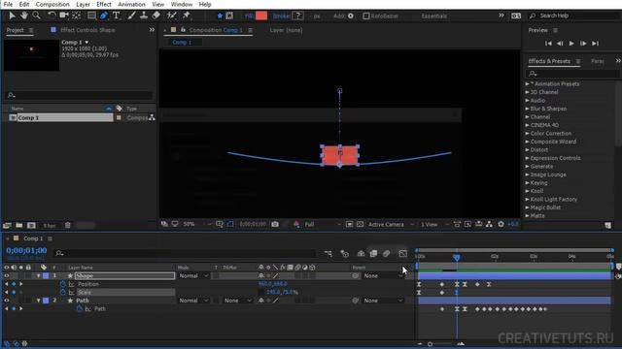Open the Layer menu

83,4
